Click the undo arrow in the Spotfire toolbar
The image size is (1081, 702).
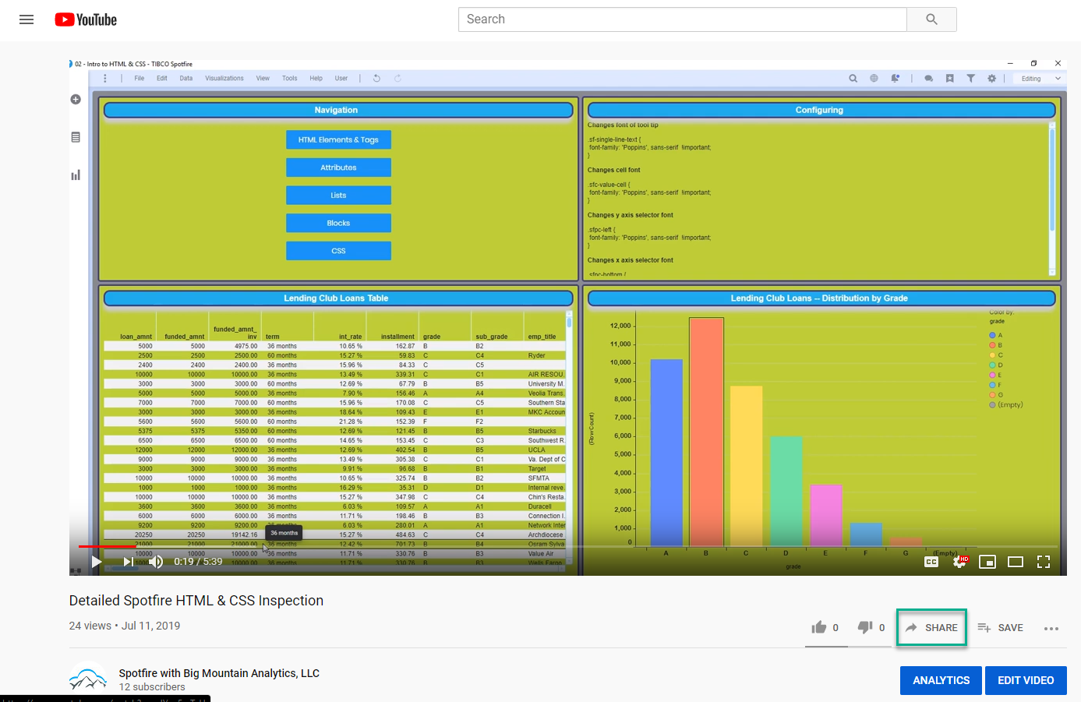click(376, 78)
